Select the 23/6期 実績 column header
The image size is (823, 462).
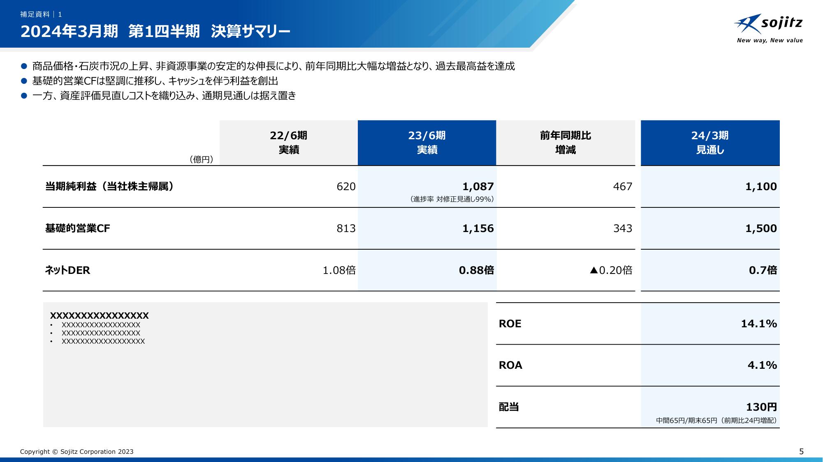427,143
